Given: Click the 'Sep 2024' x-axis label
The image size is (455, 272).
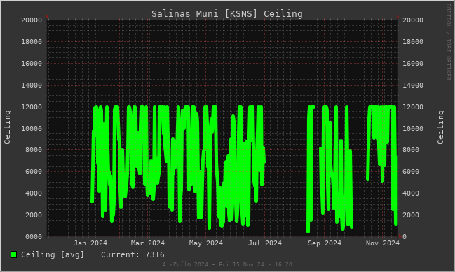Looking at the screenshot, I should point(325,243).
